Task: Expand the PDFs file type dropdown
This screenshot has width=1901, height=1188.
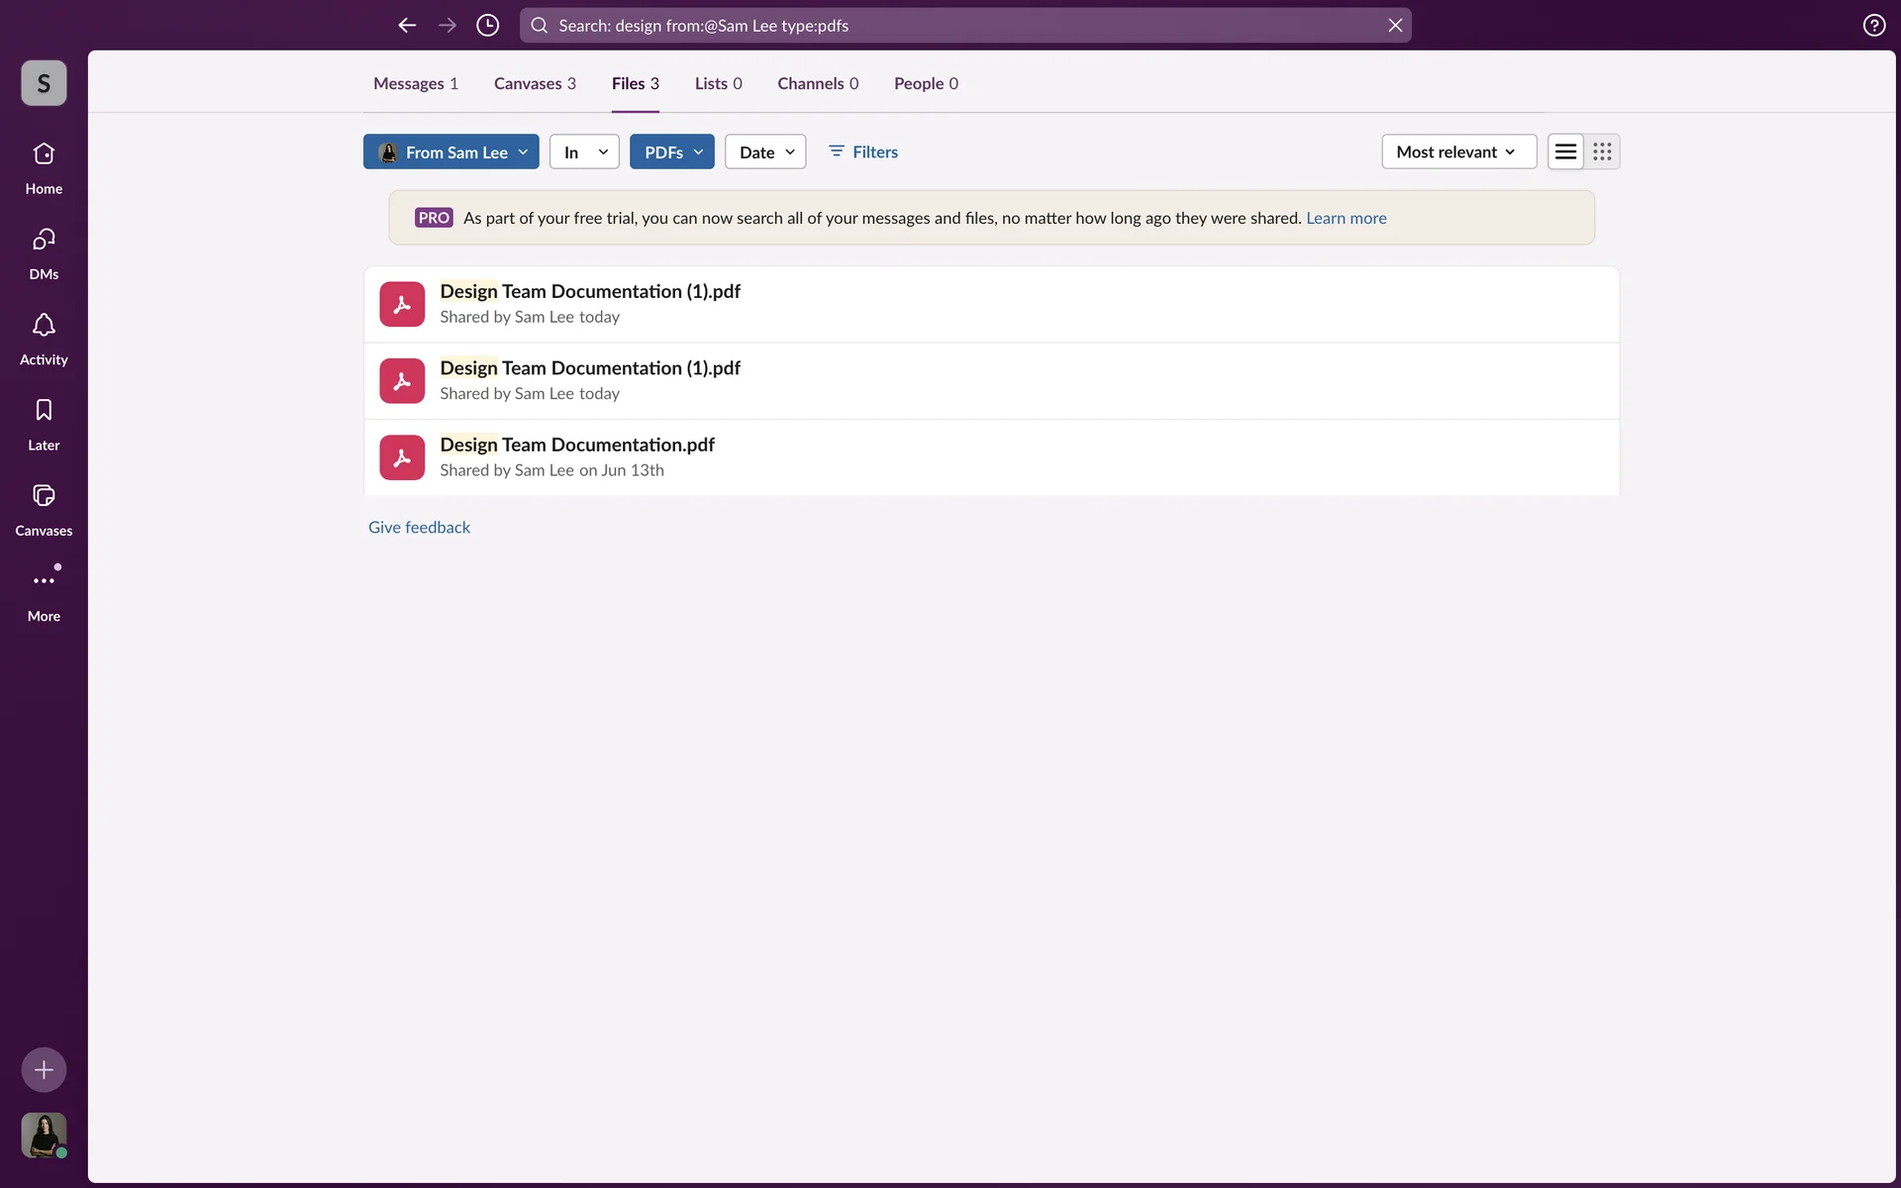Action: click(672, 151)
